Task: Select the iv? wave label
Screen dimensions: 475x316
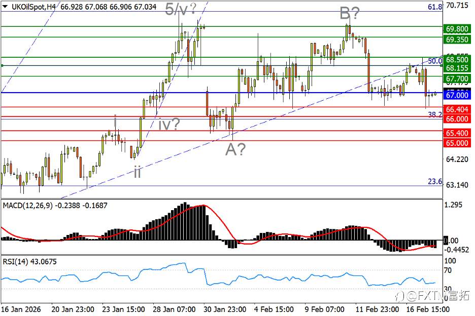Action: [169, 124]
